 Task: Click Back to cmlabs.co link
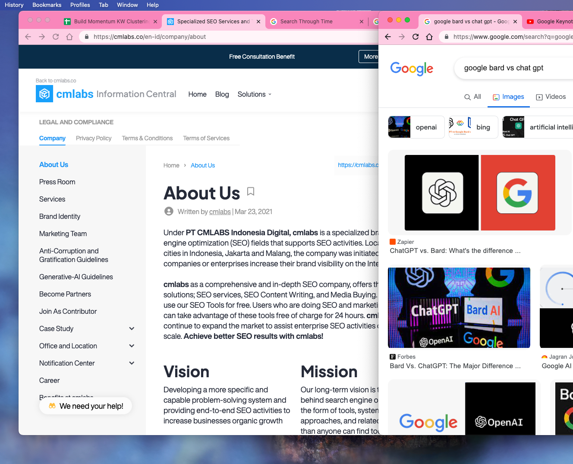point(56,81)
